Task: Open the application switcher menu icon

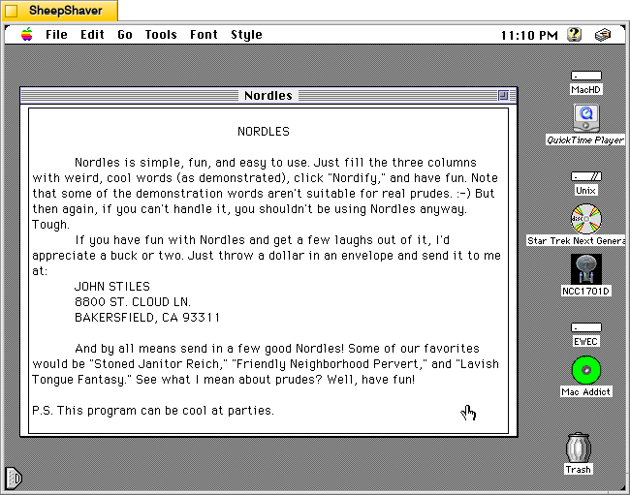Action: 603,35
